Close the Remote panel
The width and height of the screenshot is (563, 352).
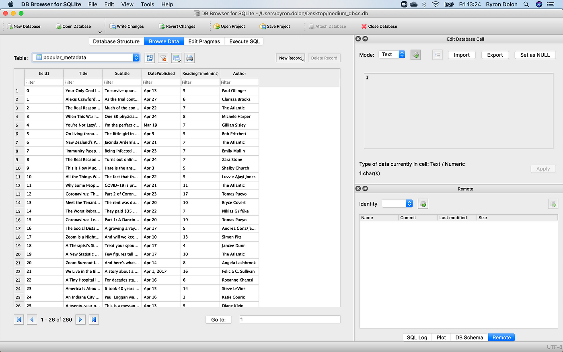(358, 188)
